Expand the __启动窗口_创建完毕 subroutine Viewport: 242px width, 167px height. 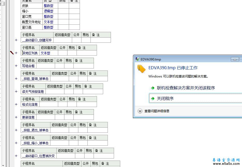(x=16, y=40)
